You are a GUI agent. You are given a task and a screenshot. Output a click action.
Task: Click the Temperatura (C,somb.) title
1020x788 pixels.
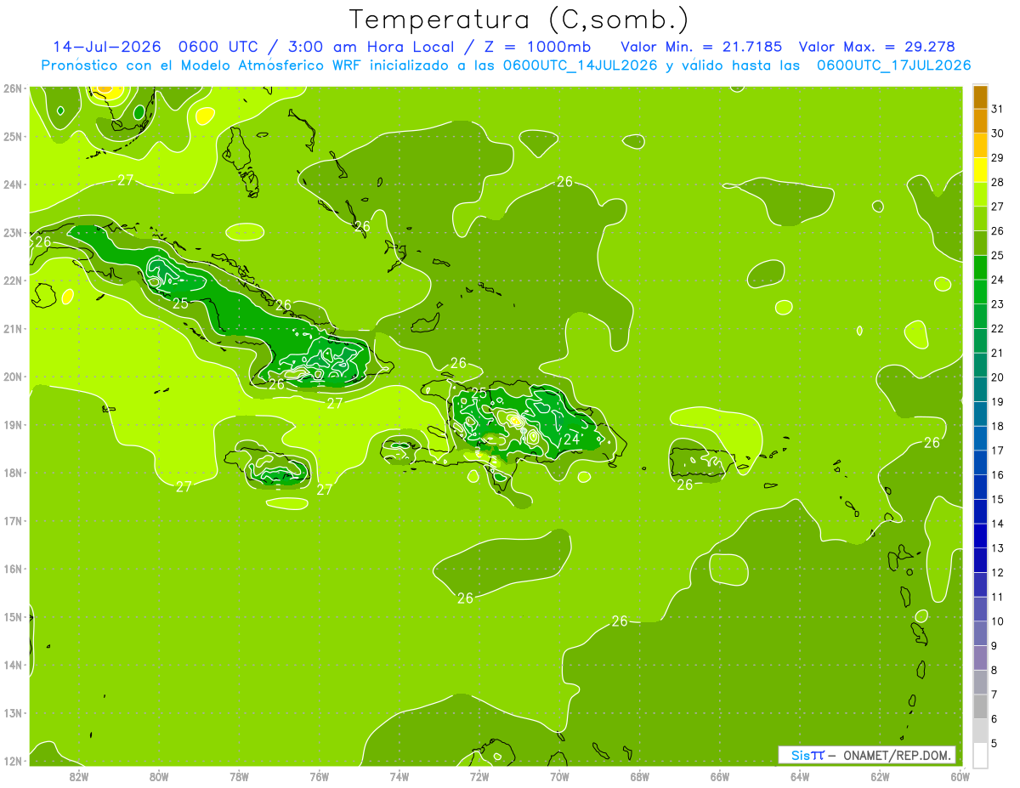pos(518,19)
